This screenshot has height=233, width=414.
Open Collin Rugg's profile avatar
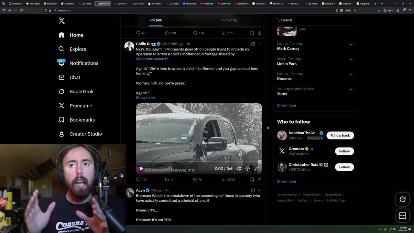click(129, 46)
